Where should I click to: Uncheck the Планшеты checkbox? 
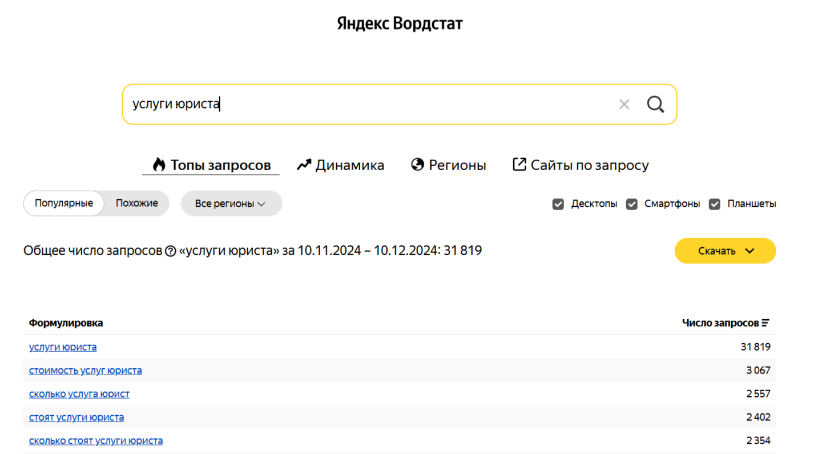click(714, 204)
